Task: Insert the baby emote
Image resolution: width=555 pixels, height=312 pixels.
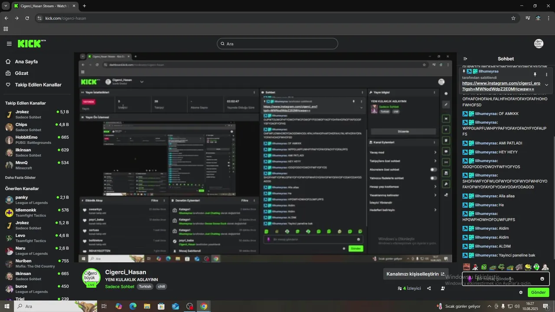Action: pos(545,267)
